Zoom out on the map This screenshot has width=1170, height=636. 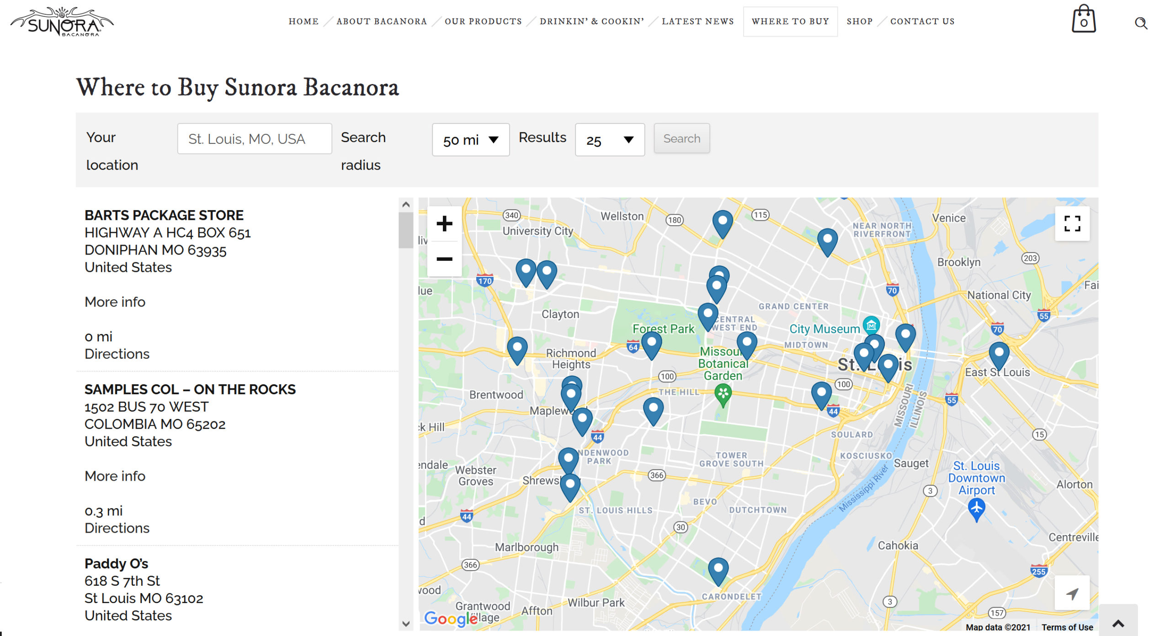444,259
